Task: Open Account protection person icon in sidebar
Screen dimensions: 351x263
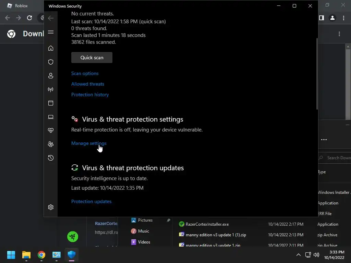Action: point(51,76)
